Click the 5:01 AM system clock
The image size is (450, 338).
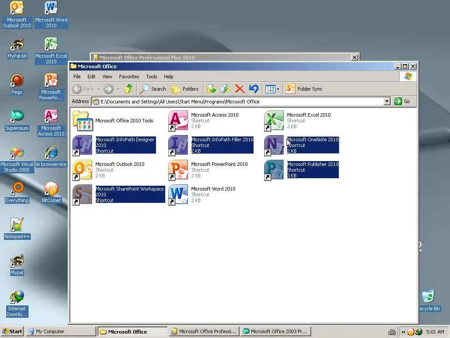click(435, 332)
